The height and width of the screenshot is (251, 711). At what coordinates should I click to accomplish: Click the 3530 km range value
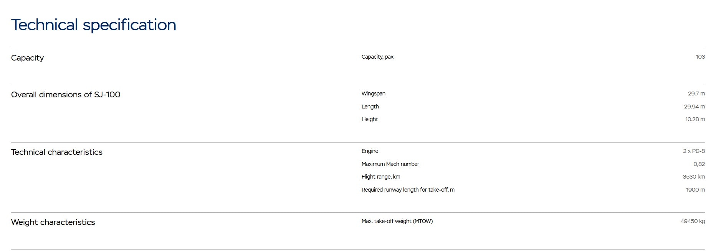tap(693, 177)
